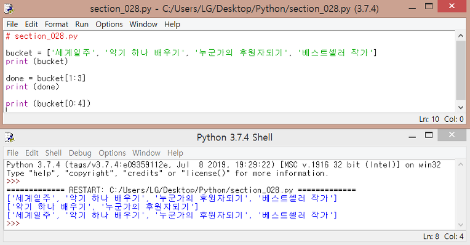Click the Python icon in Shell window title bar
The image size is (470, 245).
[10, 137]
